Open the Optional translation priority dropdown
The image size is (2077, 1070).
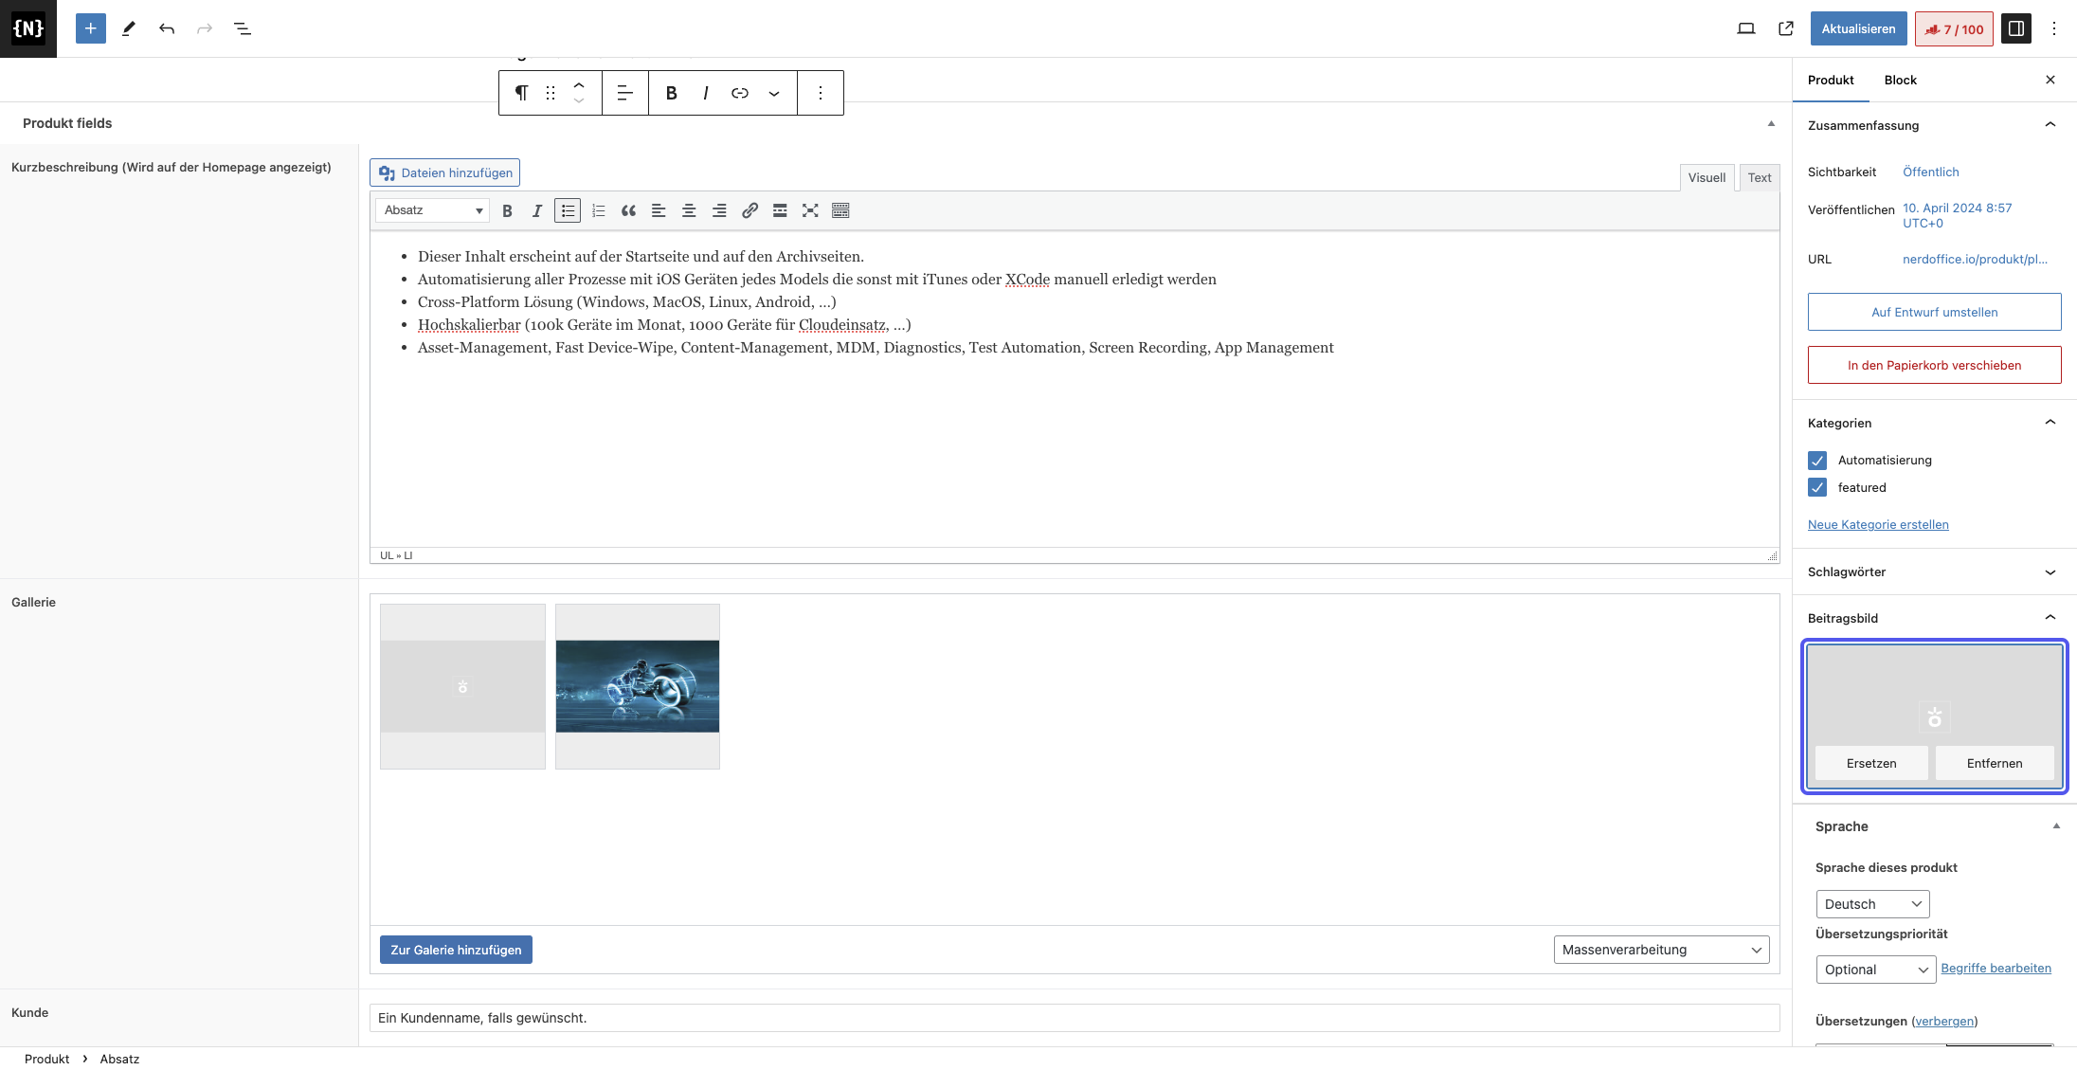(x=1875, y=970)
